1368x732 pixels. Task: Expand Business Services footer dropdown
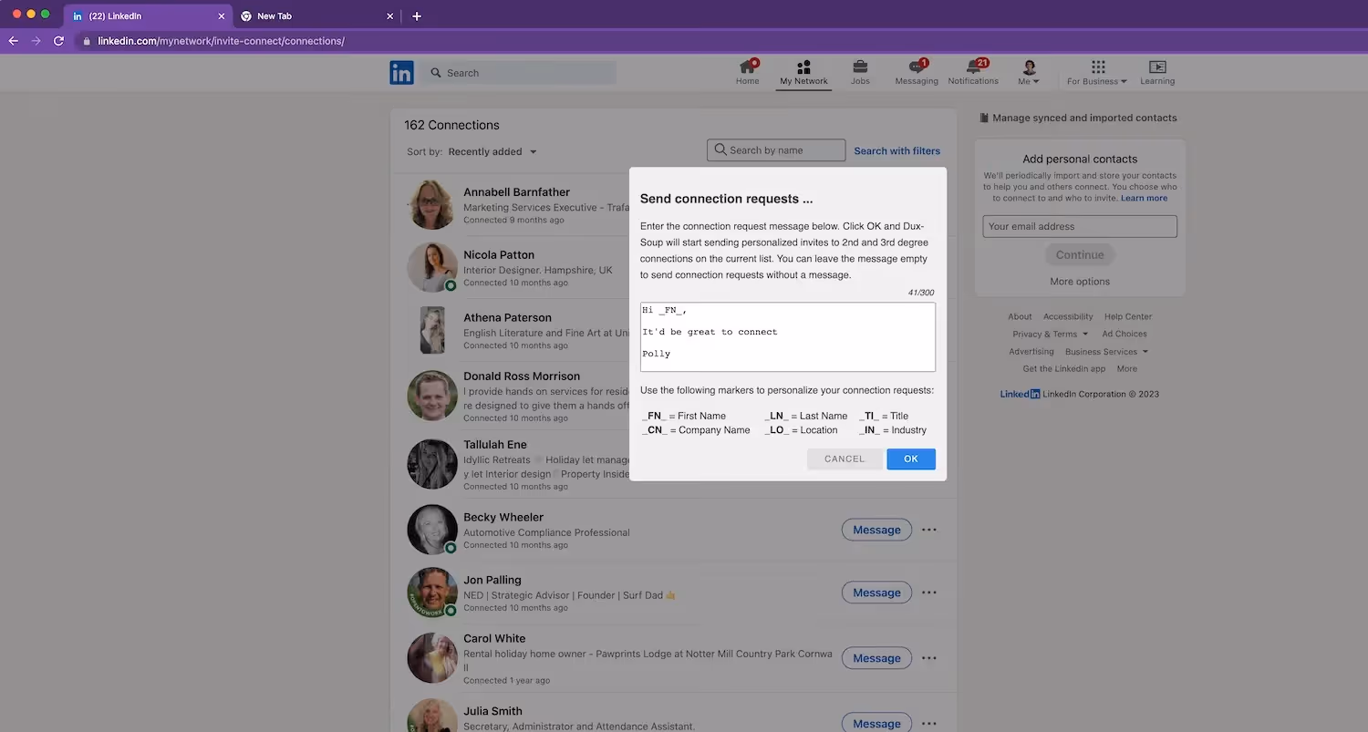(1106, 351)
